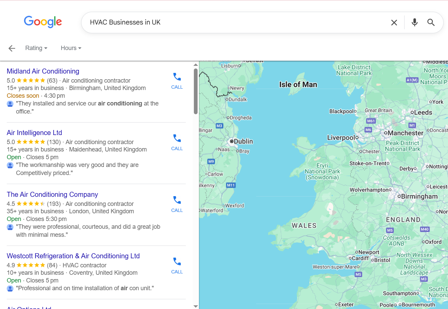Click the Google logo
Image resolution: width=448 pixels, height=309 pixels.
pos(43,22)
